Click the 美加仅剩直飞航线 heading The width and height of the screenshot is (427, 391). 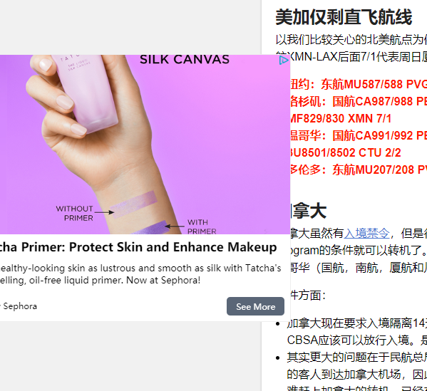pyautogui.click(x=344, y=17)
